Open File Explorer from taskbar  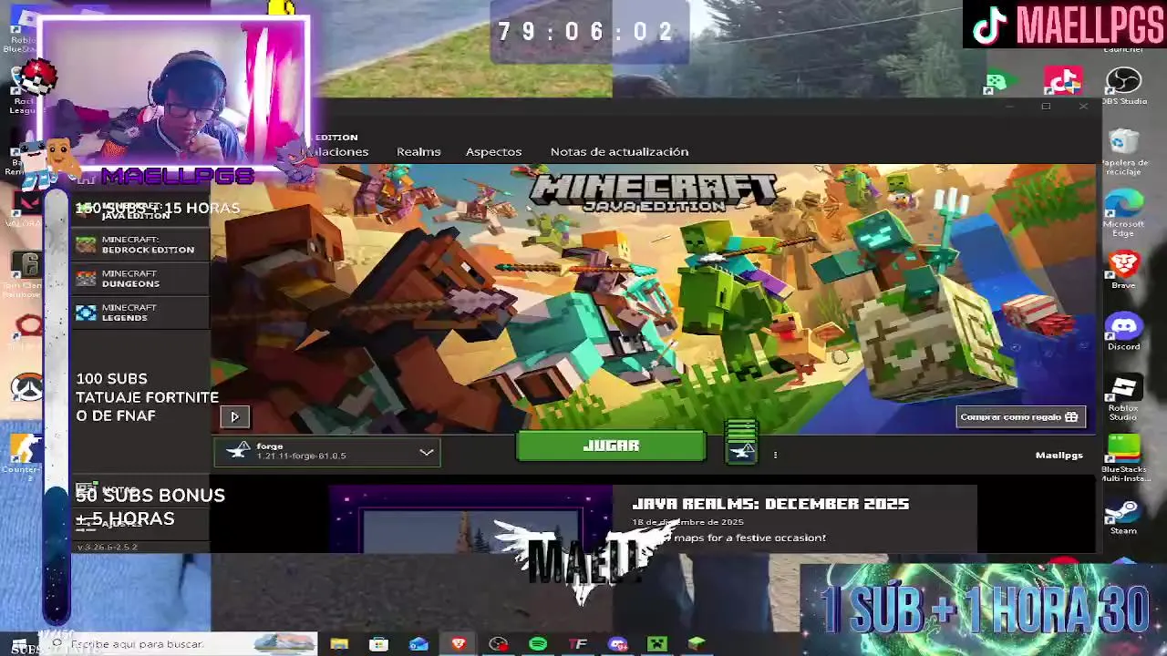coord(339,644)
